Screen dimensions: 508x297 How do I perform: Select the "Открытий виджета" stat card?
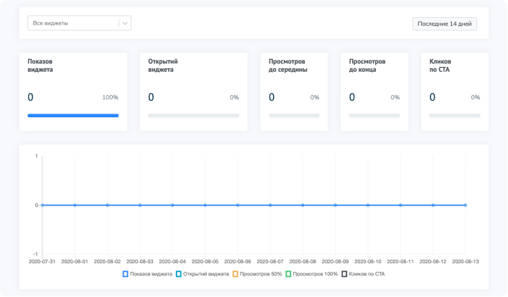tap(193, 91)
